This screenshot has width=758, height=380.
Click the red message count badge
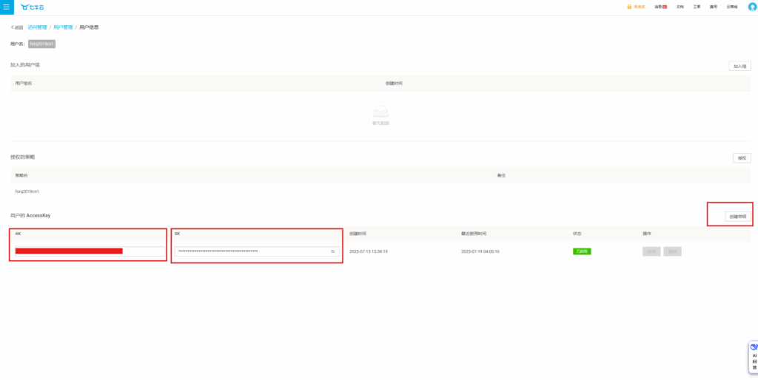pos(665,7)
